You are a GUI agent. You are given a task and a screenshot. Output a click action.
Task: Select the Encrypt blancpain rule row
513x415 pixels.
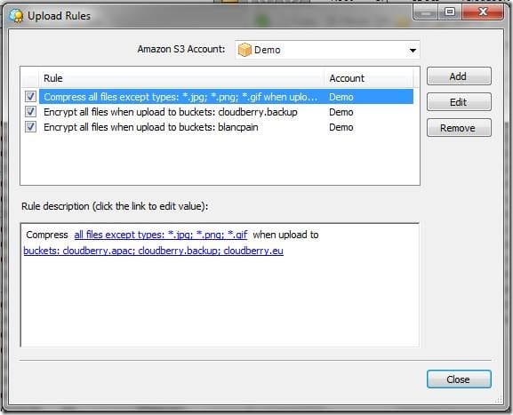click(x=226, y=127)
